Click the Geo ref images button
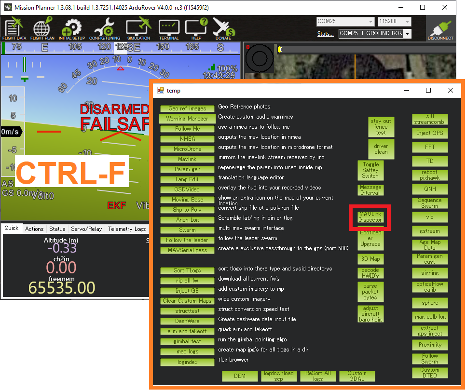 [187, 108]
